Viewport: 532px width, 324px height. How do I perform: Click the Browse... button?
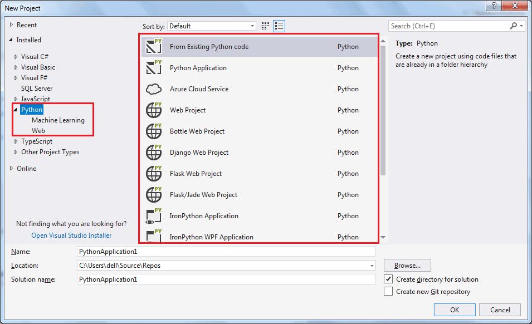pos(407,266)
